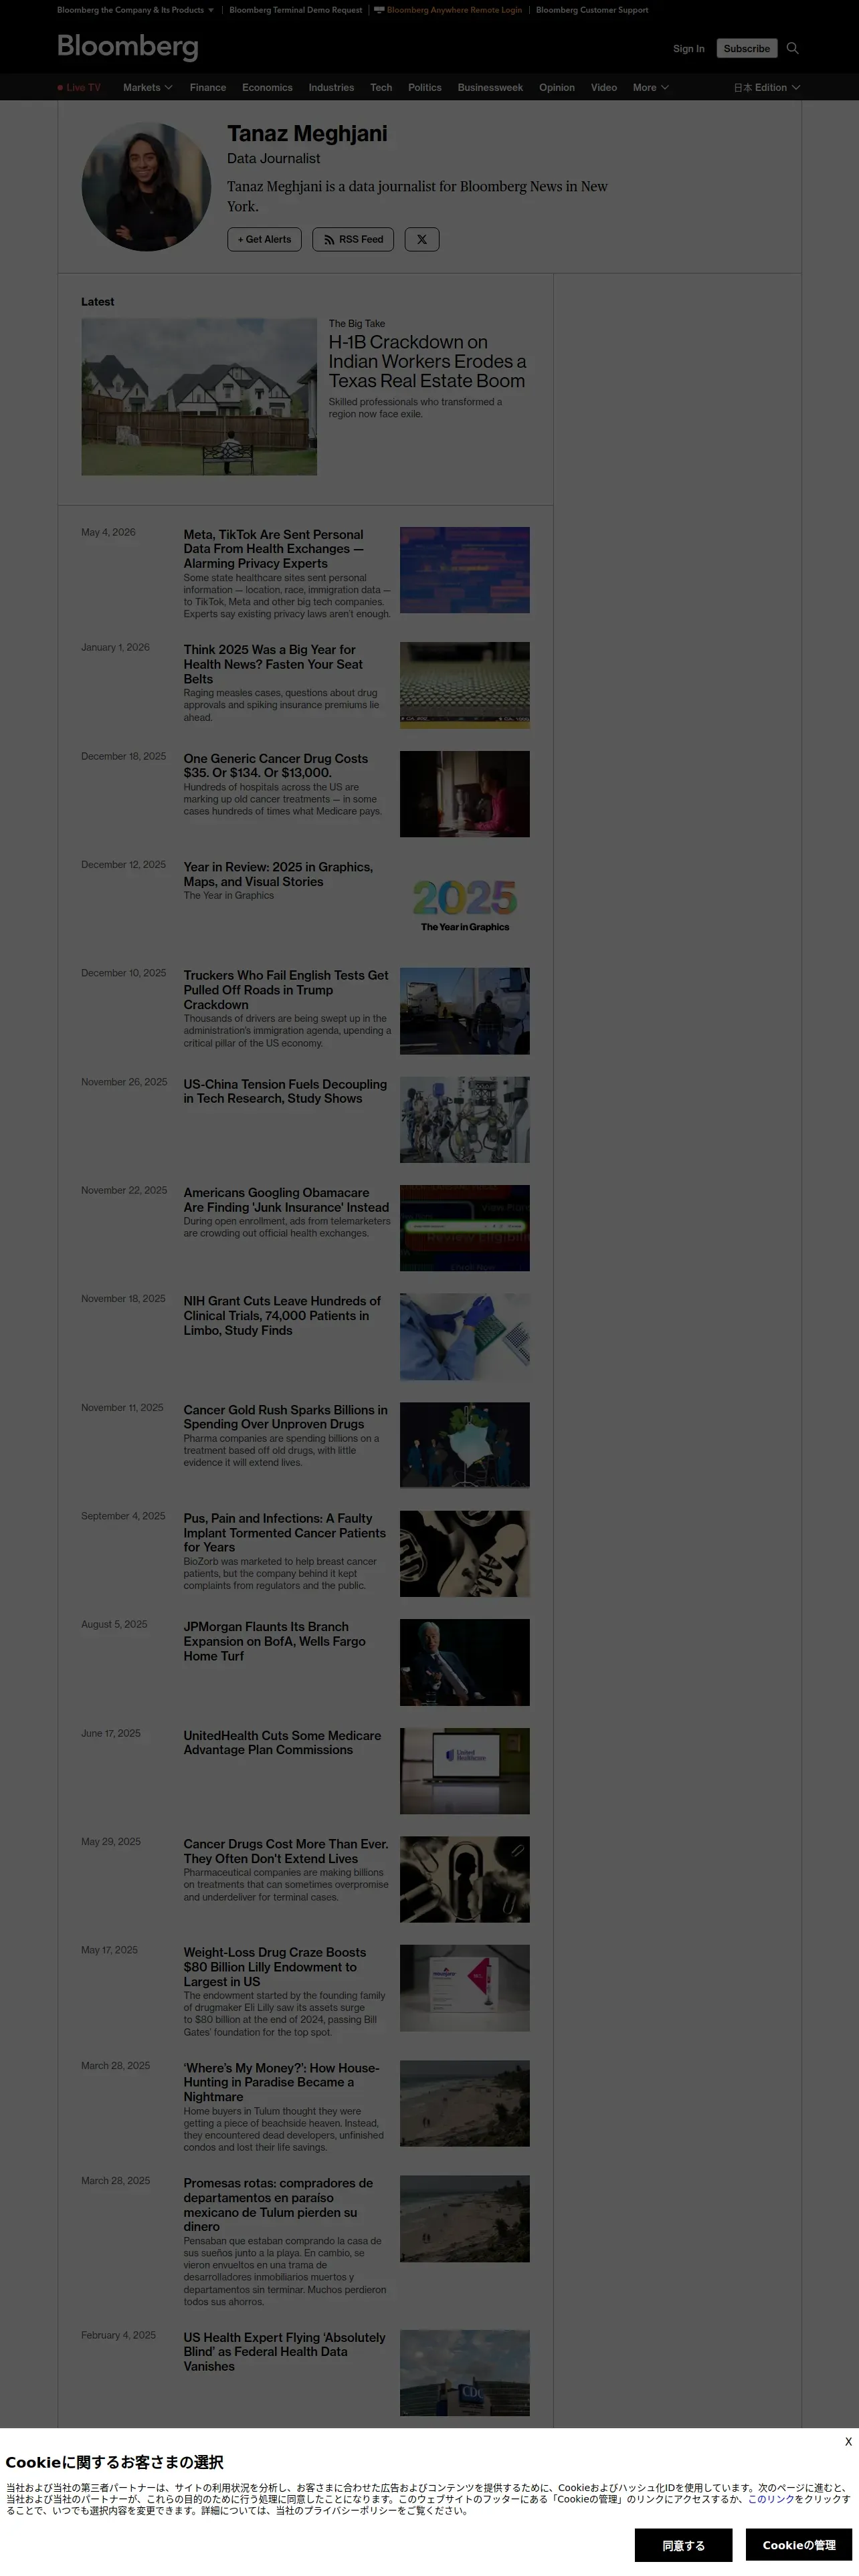Open the JPMorgan article thumbnail
The image size is (859, 2576).
(465, 1663)
